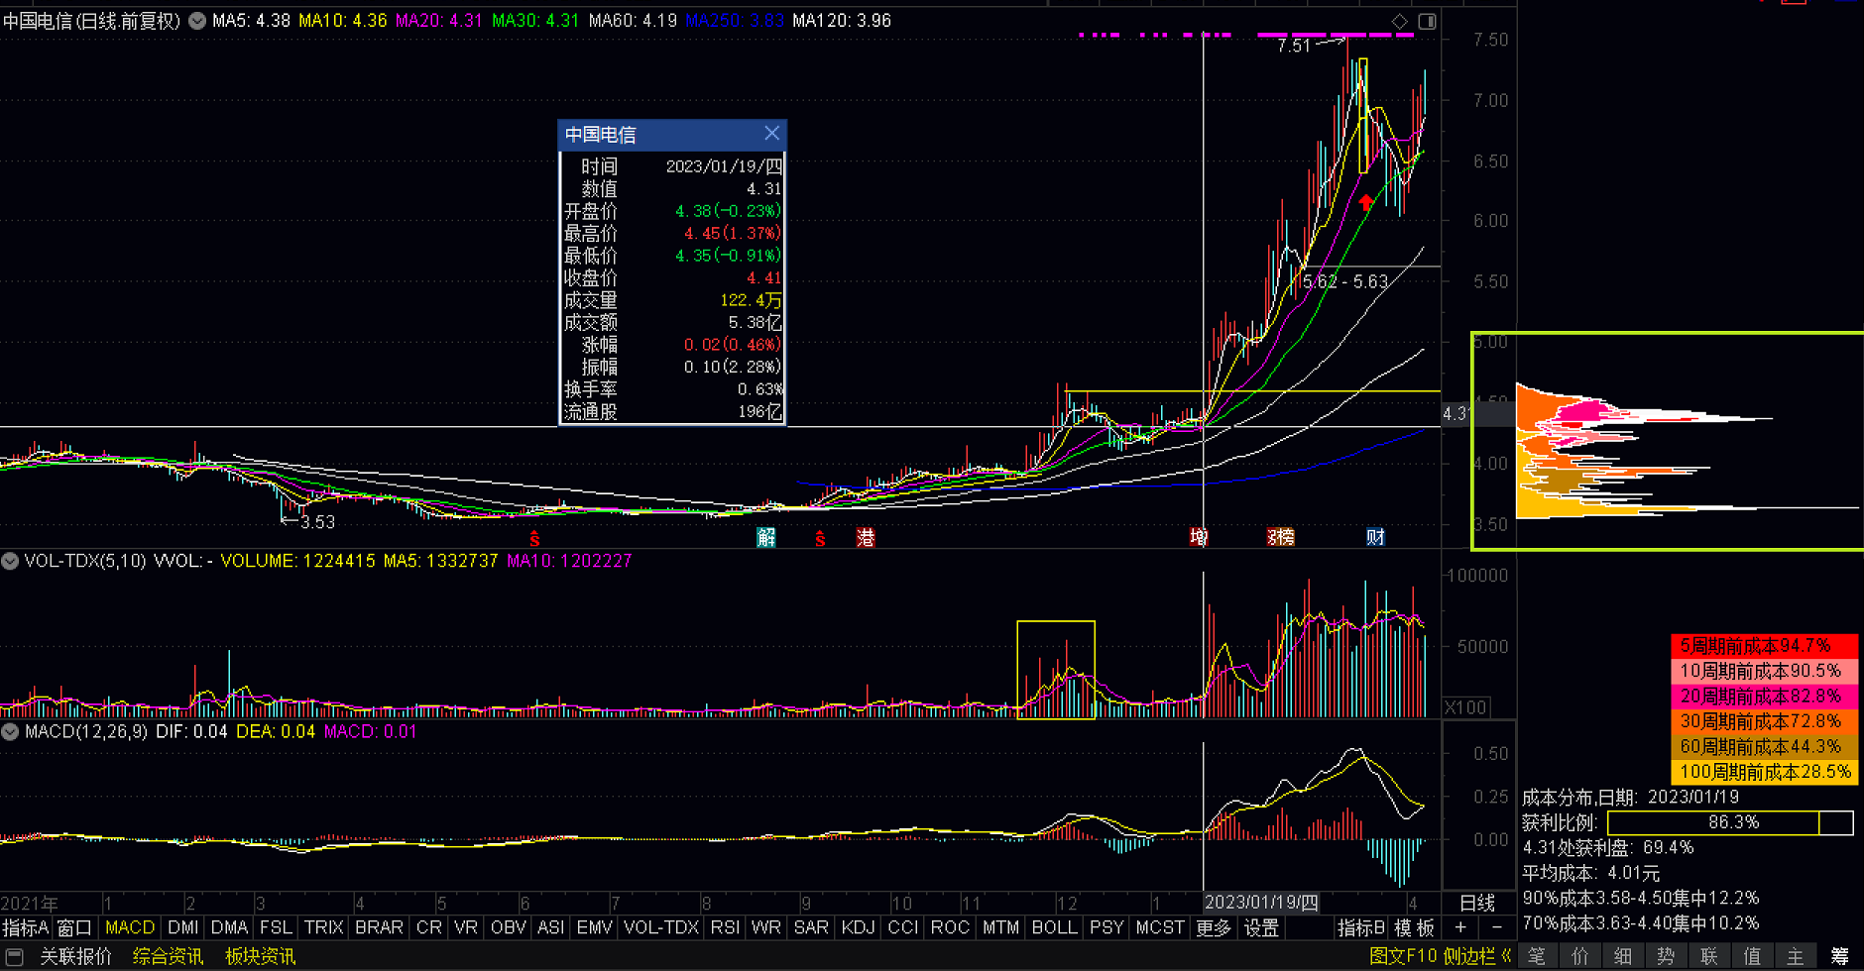Close the 中国电信 data popup
This screenshot has width=1864, height=971.
click(x=771, y=133)
